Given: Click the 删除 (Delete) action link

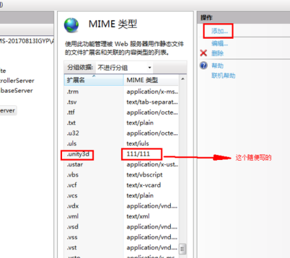Looking at the screenshot, I should [217, 53].
